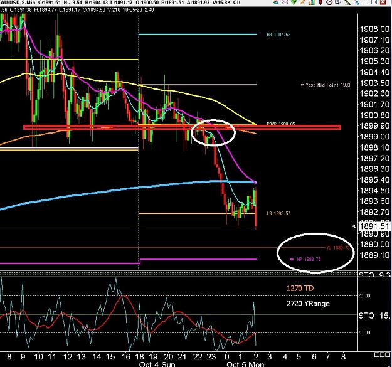The height and width of the screenshot is (367, 392).
Task: Click the 1897.20 price axis label
Action: 374,158
